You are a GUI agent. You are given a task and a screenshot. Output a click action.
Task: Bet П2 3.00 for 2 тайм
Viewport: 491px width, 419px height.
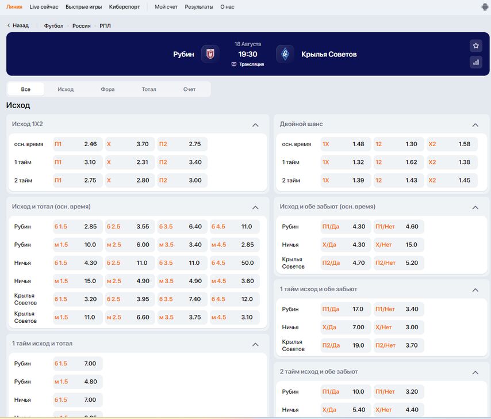point(182,181)
